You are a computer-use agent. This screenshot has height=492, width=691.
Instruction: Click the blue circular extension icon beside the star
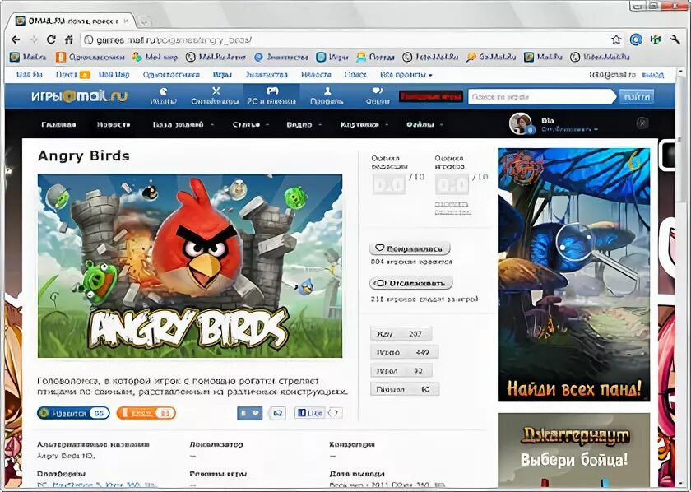(635, 39)
